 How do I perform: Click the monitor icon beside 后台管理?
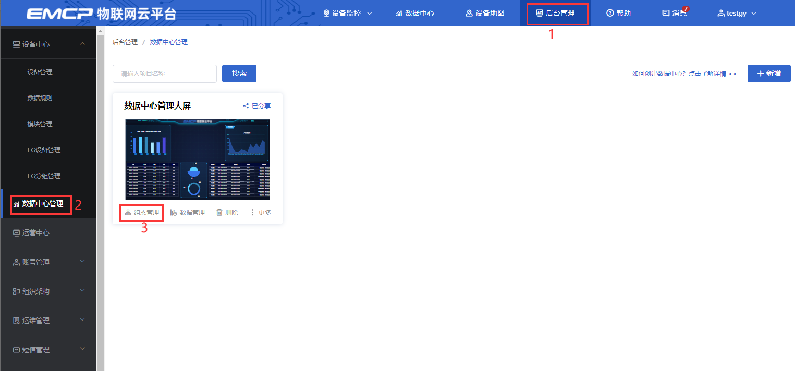click(x=540, y=13)
